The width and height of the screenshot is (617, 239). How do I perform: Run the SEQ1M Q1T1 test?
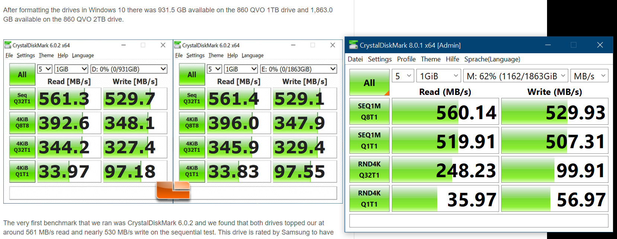pyautogui.click(x=369, y=140)
